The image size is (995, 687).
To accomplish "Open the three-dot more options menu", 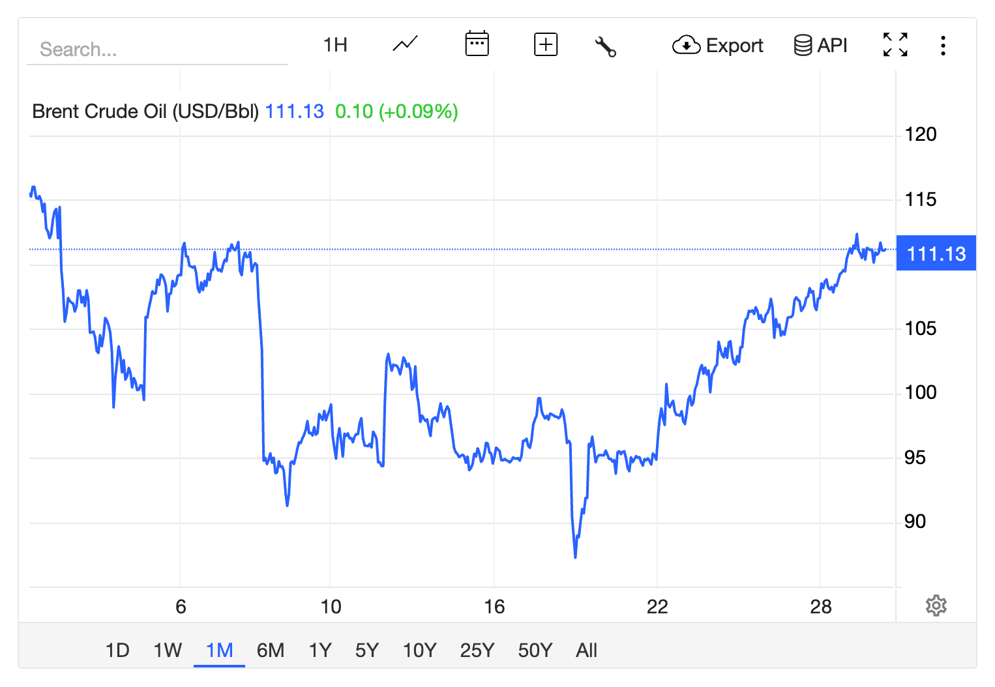I will pyautogui.click(x=943, y=46).
